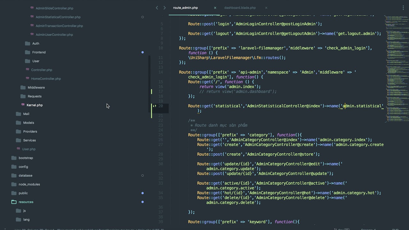
Task: Place cursor in 'get.logout.admin' route line
Action: (x=284, y=34)
